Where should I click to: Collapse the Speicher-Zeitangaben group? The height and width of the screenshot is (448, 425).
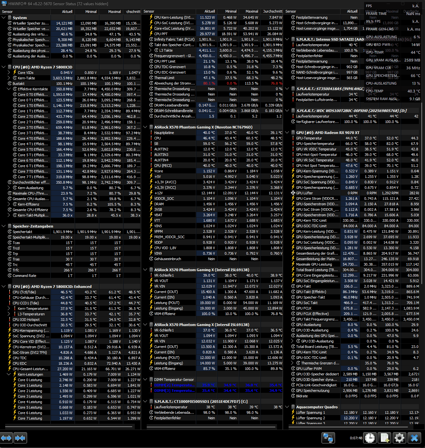pos(4,226)
